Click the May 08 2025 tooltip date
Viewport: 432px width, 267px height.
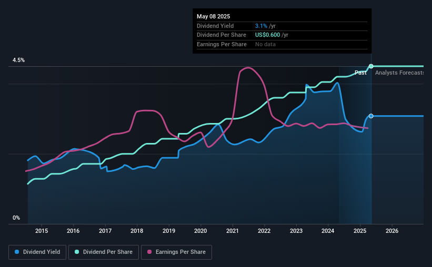pos(214,16)
